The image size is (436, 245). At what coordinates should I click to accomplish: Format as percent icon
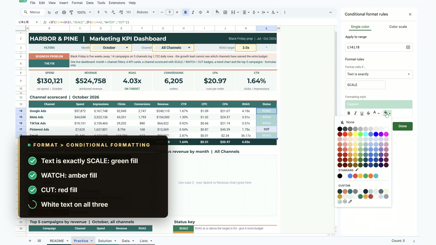(106, 12)
